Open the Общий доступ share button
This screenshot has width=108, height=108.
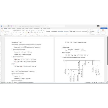pos(104,28)
